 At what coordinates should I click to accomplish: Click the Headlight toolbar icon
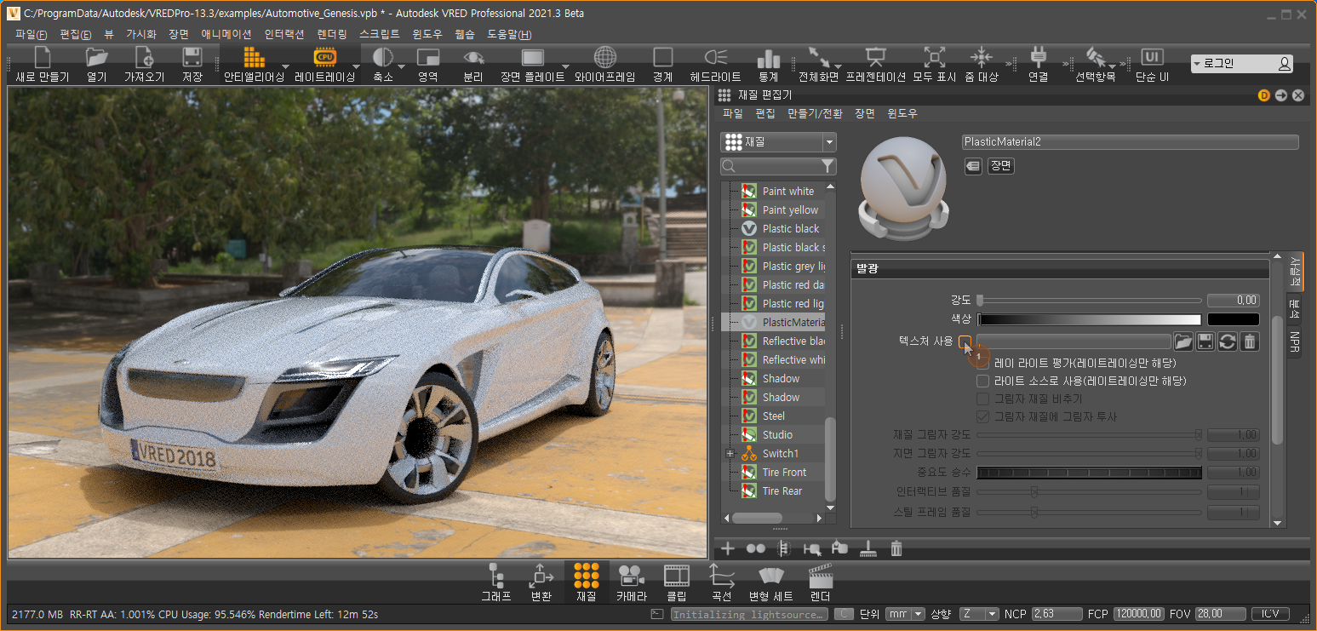click(715, 58)
